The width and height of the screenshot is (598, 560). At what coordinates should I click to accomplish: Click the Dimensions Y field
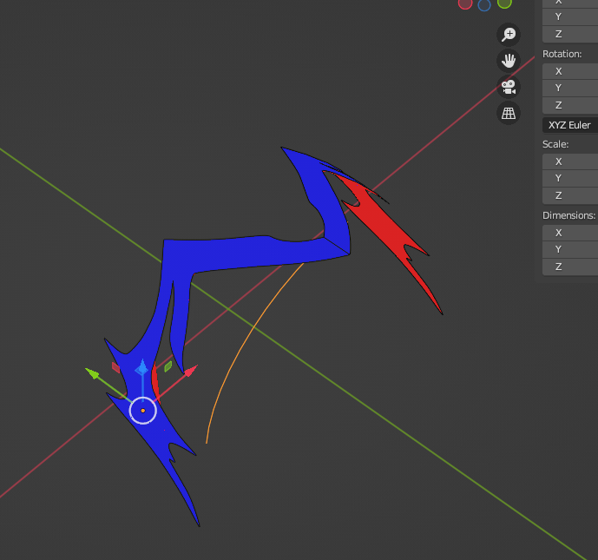[570, 249]
